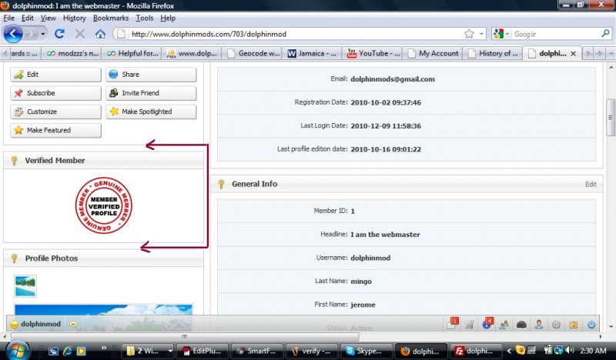This screenshot has height=360, width=616.
Task: Click the Show Desktop quick launch icon
Action: pyautogui.click(x=53, y=351)
